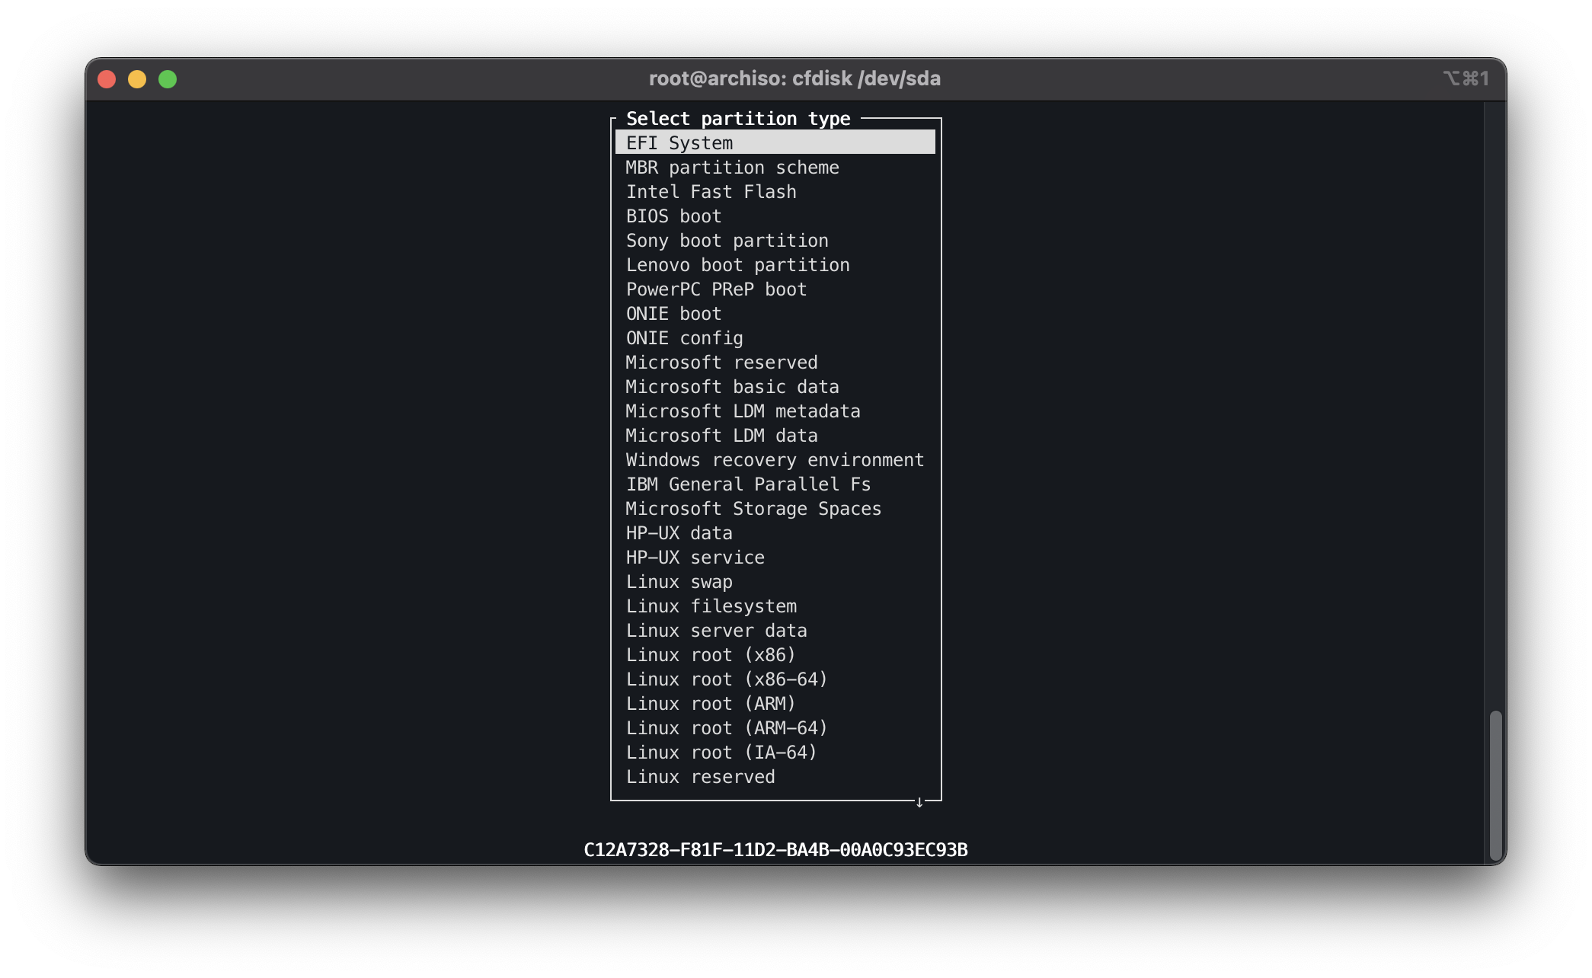Pick Linux root (ARM) entry
Screen dimensions: 1592x978
775,703
